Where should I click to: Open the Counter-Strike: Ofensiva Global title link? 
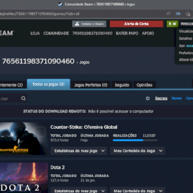(x=84, y=127)
